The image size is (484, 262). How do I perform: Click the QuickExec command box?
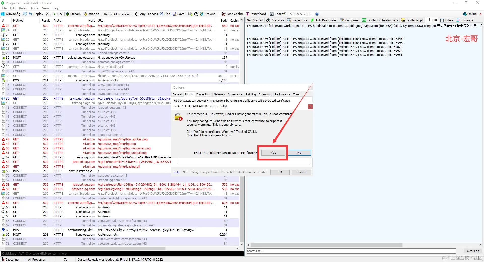point(122,254)
